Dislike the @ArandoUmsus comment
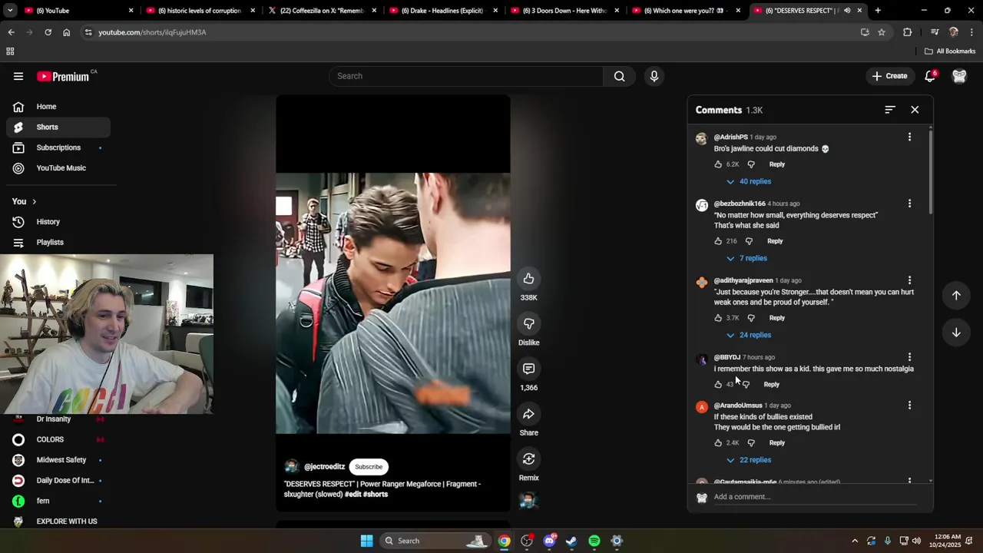 click(x=751, y=443)
